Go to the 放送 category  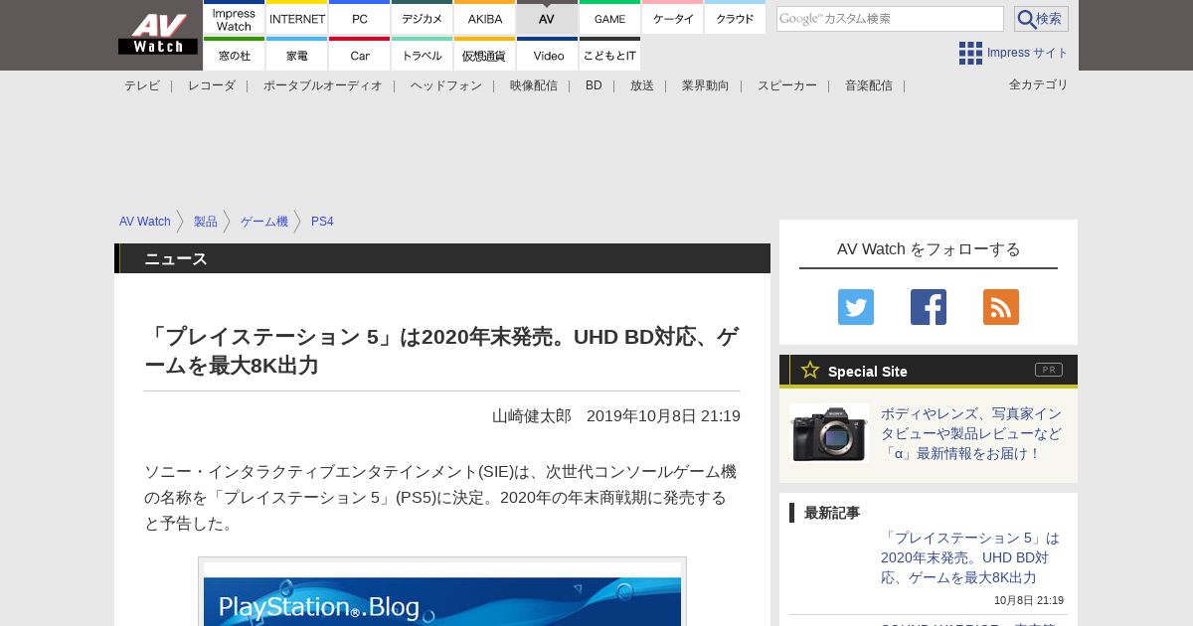pos(642,85)
